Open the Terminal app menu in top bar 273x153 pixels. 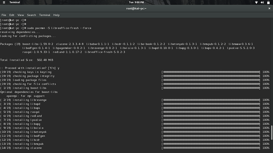pyautogui.click(x=15, y=2)
